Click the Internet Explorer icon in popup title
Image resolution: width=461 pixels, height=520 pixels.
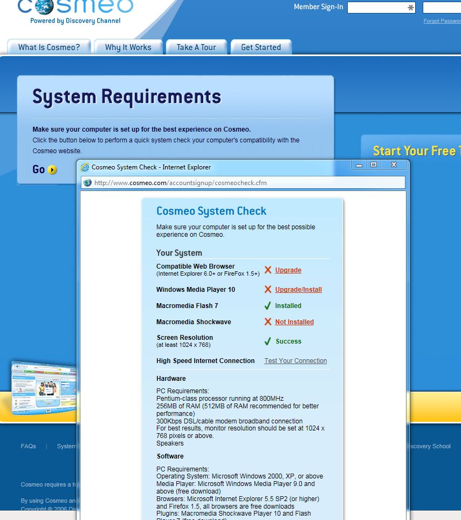pos(85,167)
